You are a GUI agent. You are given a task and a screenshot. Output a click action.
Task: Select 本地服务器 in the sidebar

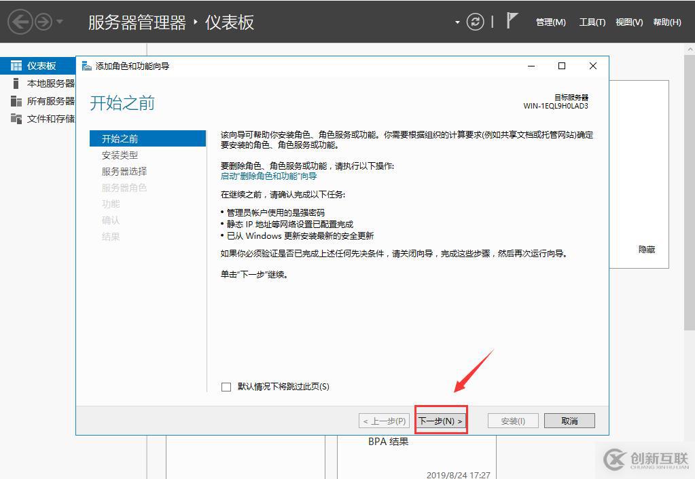tap(37, 83)
